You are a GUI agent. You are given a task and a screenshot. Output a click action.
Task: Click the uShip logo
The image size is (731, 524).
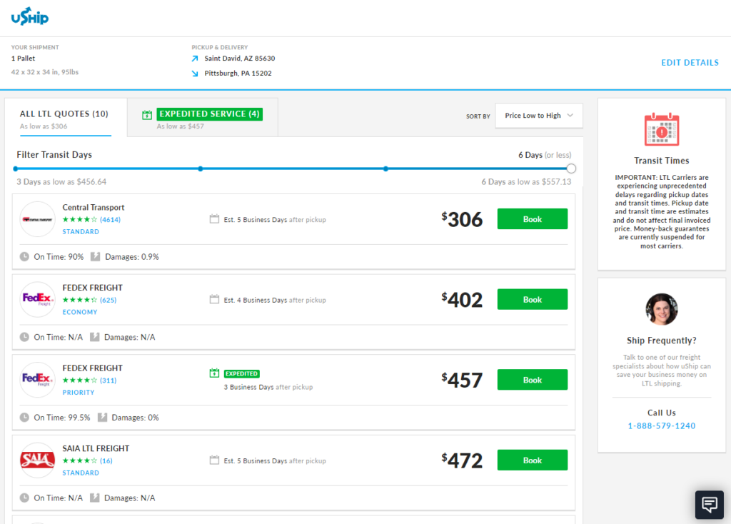click(30, 17)
